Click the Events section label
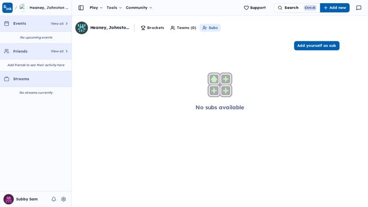The height and width of the screenshot is (207, 368). click(x=19, y=23)
